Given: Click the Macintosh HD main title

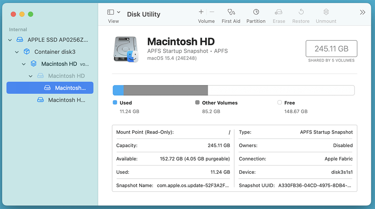Looking at the screenshot, I should click(x=181, y=42).
